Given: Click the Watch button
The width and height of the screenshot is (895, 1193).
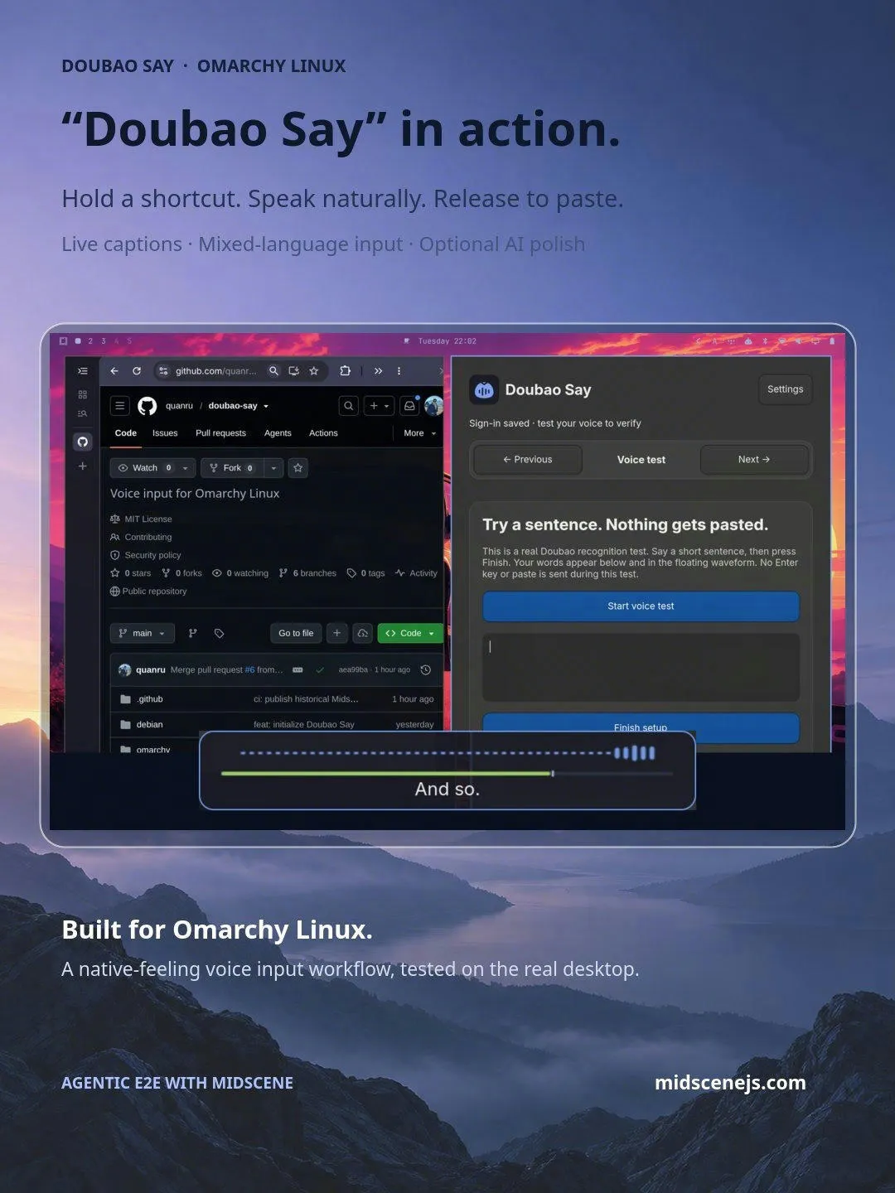Looking at the screenshot, I should click(x=144, y=468).
